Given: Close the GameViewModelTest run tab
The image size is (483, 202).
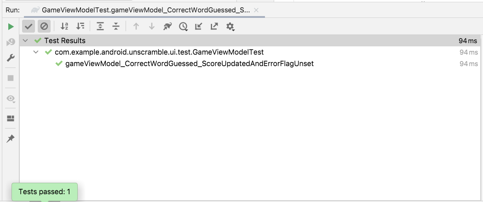Looking at the screenshot, I should 256,10.
